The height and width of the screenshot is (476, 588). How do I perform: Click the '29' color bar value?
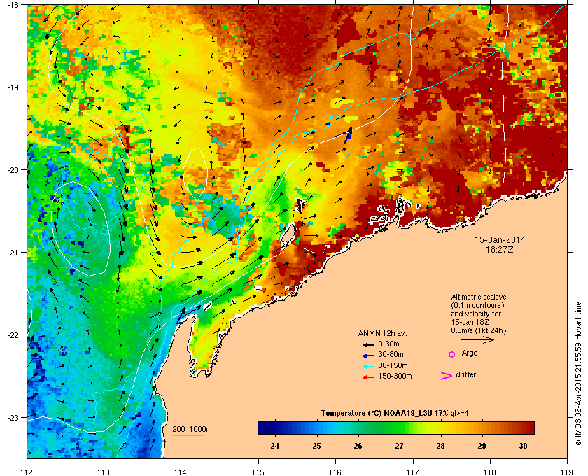point(482,446)
